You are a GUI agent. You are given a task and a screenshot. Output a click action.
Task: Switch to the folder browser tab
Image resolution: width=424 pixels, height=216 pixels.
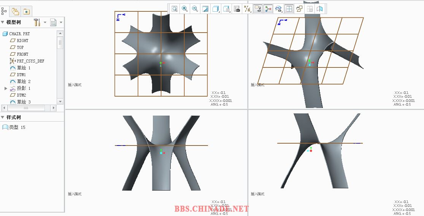[15, 11]
